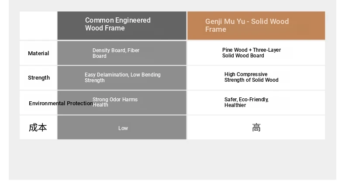
Task: Click the word Healthier in the table
Action: click(235, 105)
